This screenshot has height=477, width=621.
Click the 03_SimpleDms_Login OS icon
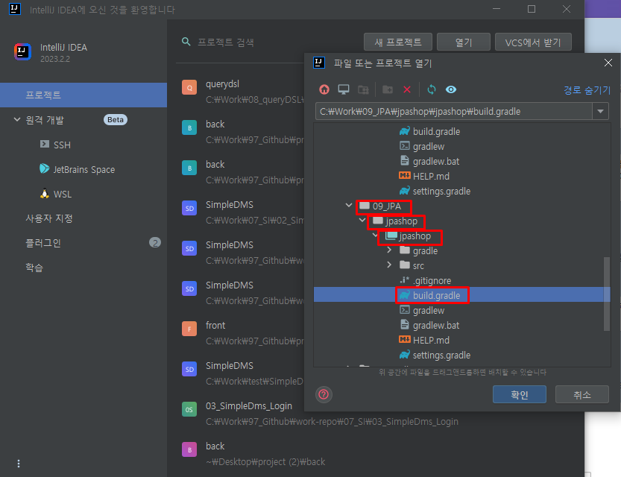[189, 409]
